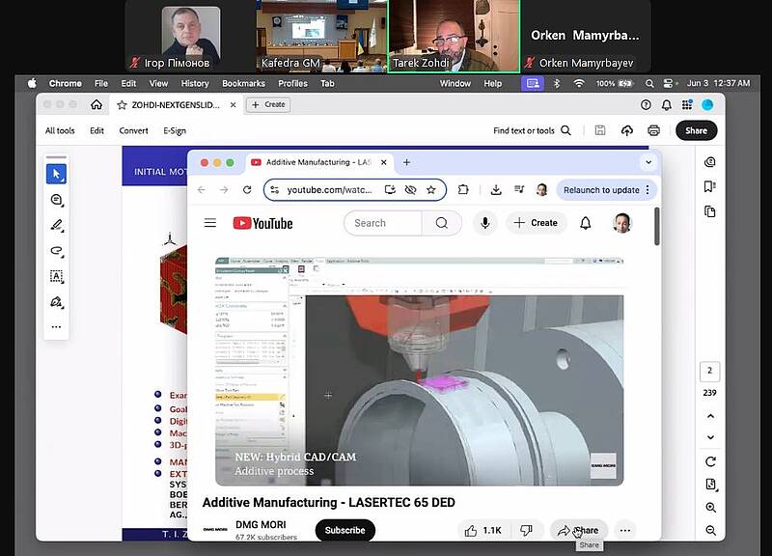Open the Chrome tab search dropdown arrow

click(x=648, y=162)
